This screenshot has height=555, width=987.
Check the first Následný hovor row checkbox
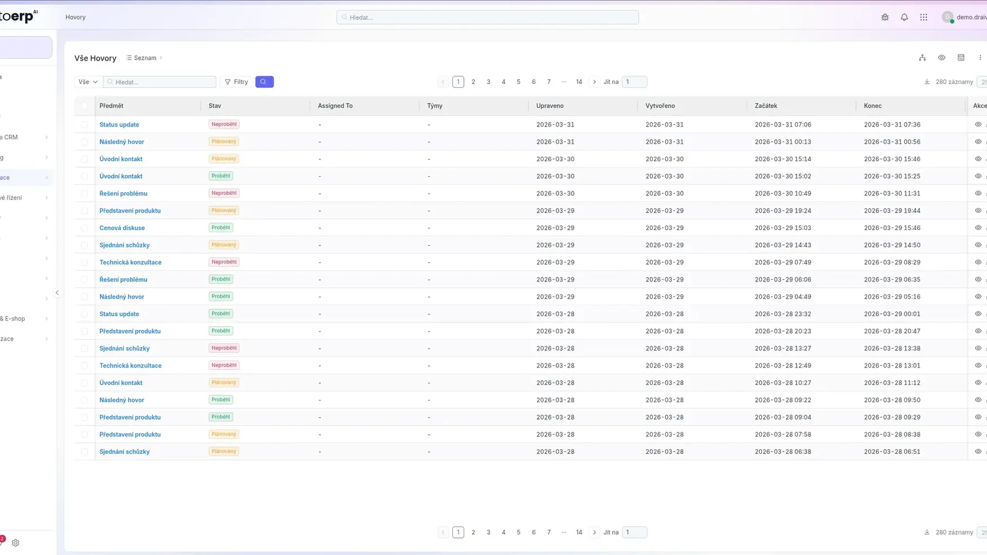click(x=84, y=142)
